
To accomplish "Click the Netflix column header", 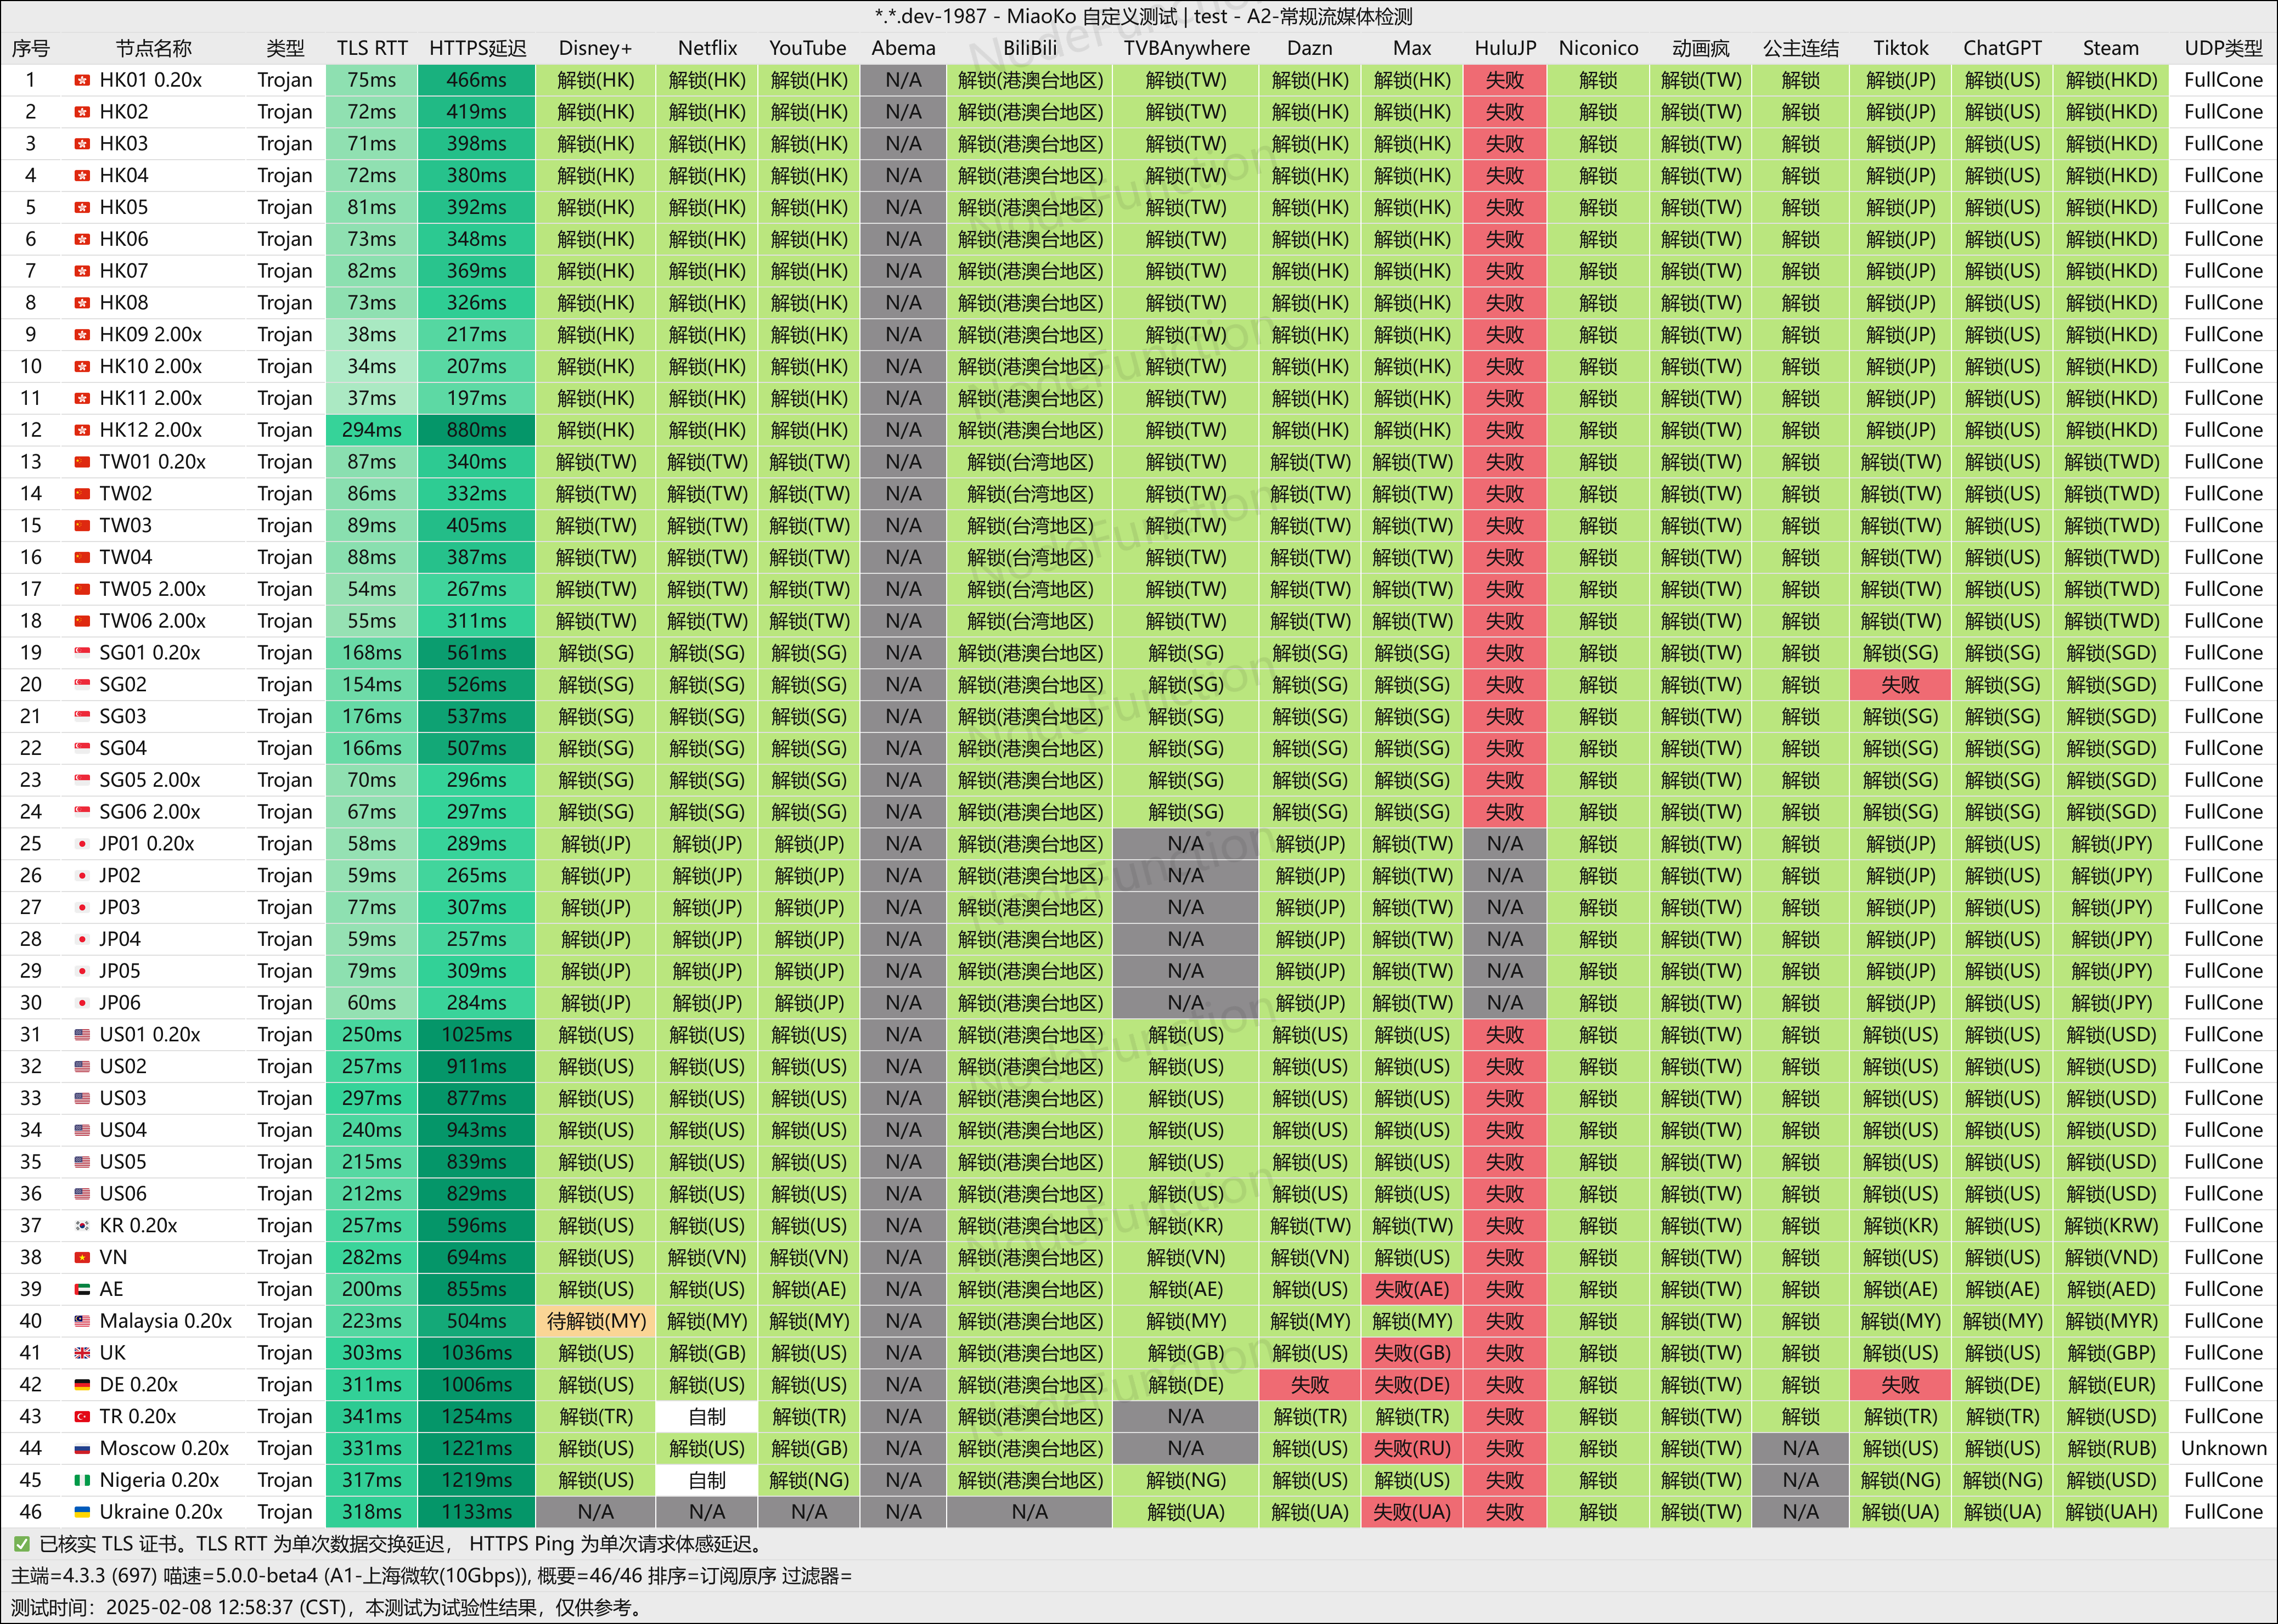I will 707,48.
